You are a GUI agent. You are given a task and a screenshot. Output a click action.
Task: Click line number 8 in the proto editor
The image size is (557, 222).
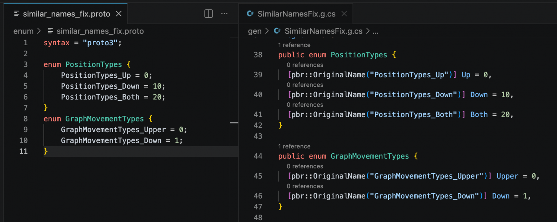coord(25,119)
